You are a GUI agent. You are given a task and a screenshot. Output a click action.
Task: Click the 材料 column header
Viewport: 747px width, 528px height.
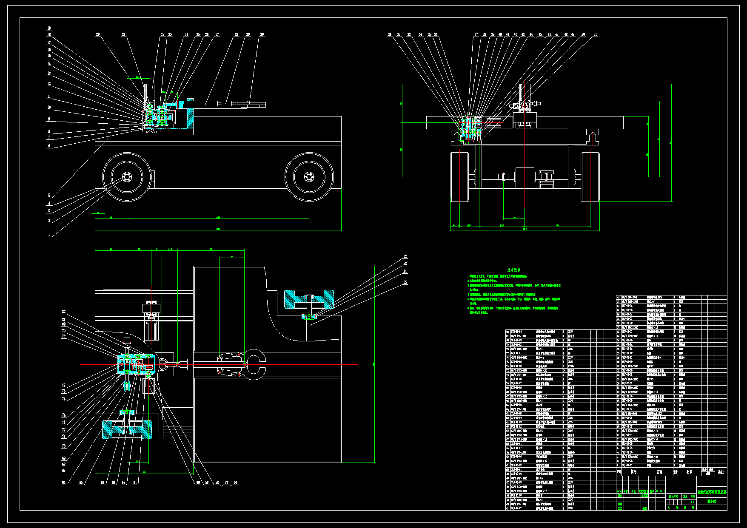coord(689,471)
